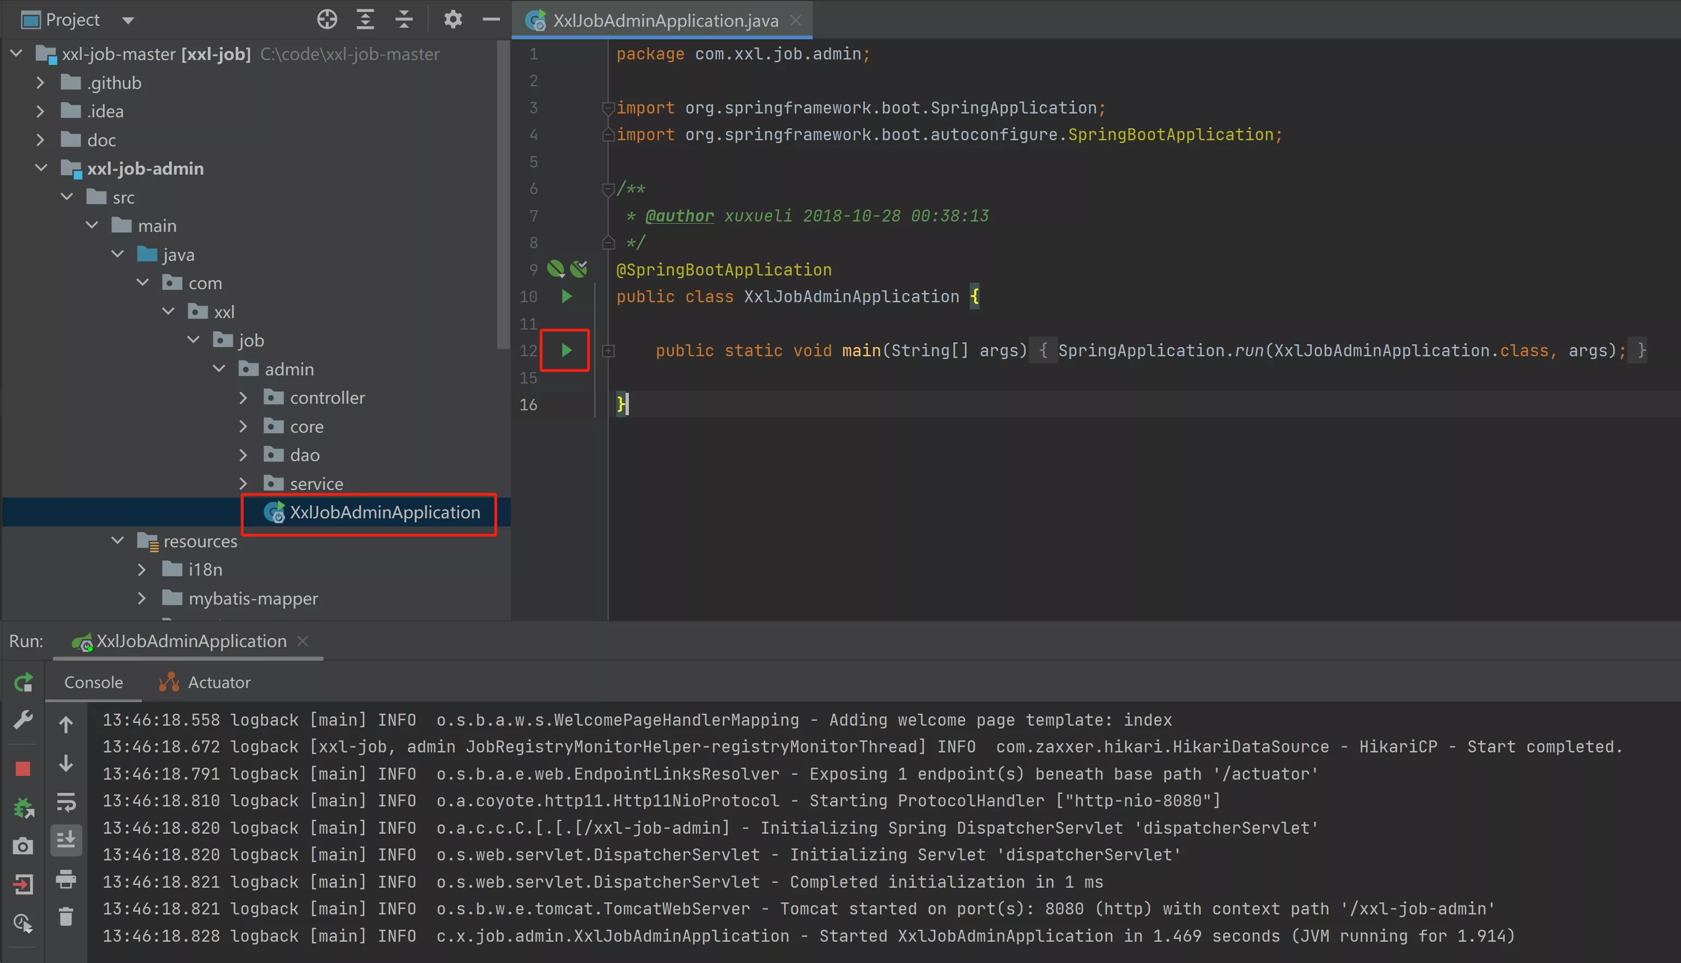
Task: Collapse the xxl-job-admin module
Action: pyautogui.click(x=41, y=168)
